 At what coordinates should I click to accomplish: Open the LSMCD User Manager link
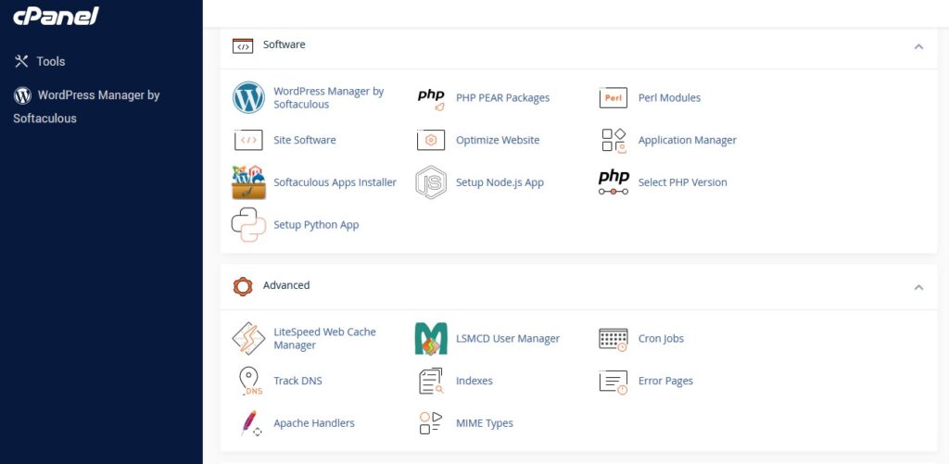pyautogui.click(x=508, y=338)
